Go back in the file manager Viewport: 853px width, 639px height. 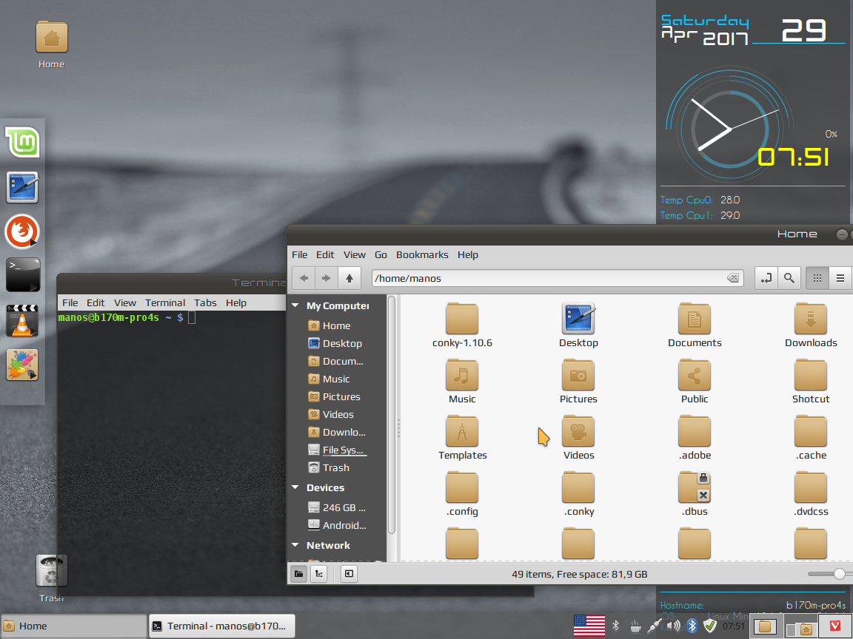(304, 278)
